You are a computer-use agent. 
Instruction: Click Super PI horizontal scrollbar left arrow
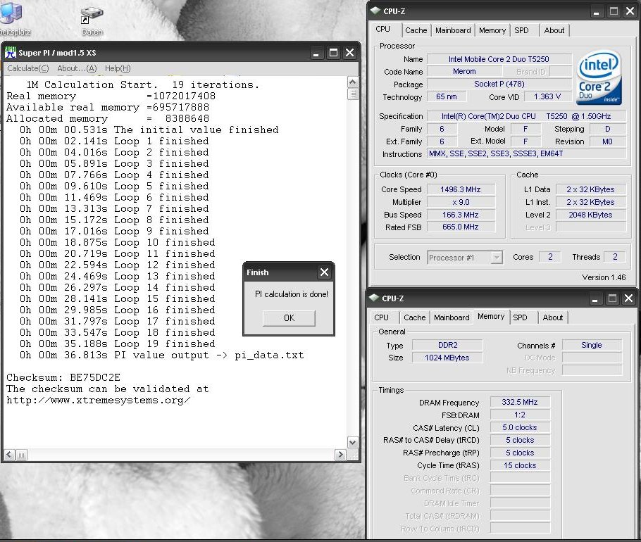coord(9,455)
